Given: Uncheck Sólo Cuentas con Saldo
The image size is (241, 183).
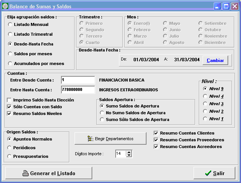Looking at the screenshot, I should click(x=9, y=107).
